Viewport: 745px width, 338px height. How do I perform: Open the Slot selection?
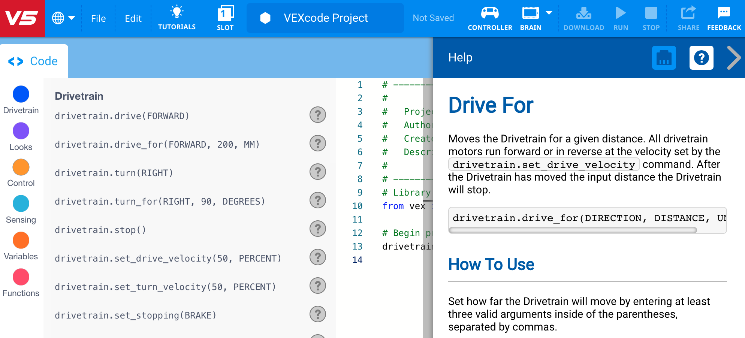click(225, 16)
